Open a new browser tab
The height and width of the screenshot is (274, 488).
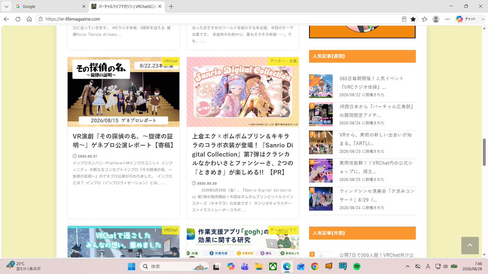tap(171, 6)
